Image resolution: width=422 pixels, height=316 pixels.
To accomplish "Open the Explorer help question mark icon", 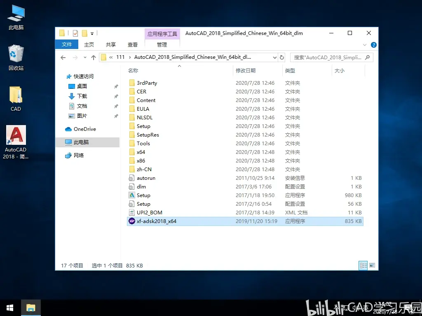I will (x=373, y=45).
